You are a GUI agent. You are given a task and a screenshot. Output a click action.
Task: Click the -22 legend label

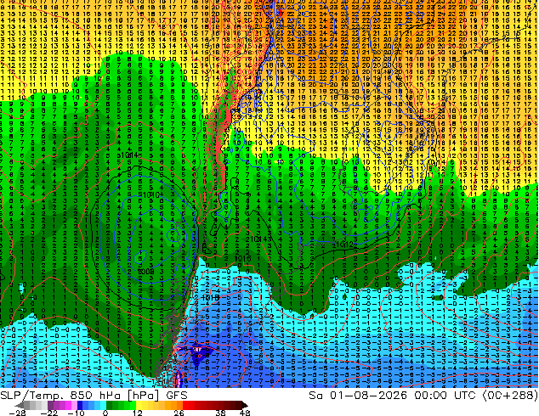[x=49, y=413]
